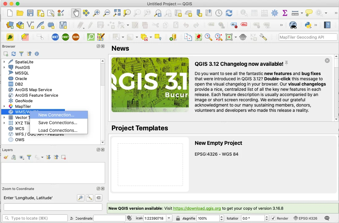The height and width of the screenshot is (223, 339).
Task: Toggle the Render checkbox
Action: pyautogui.click(x=273, y=218)
